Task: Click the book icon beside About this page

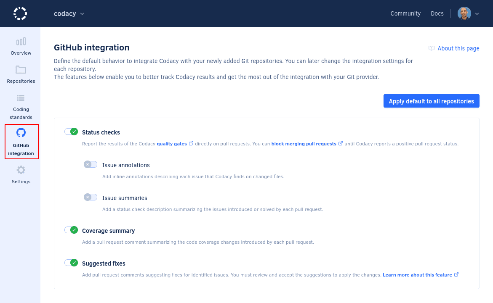Action: [431, 48]
